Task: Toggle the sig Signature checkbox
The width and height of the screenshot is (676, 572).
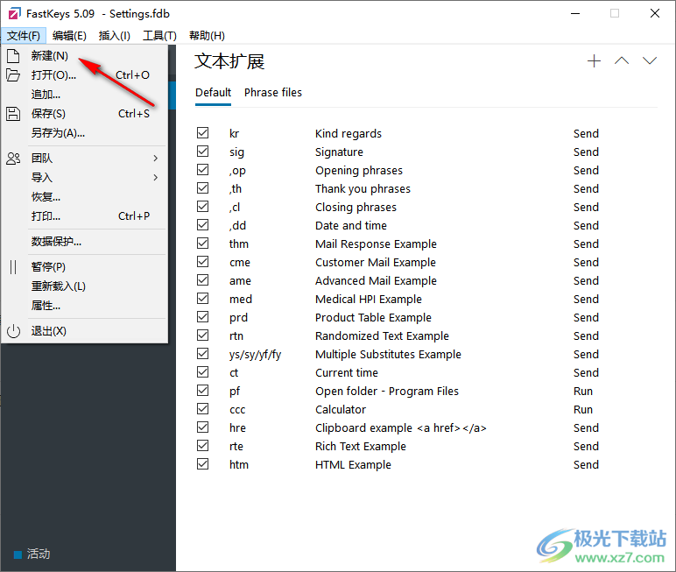Action: coord(202,152)
